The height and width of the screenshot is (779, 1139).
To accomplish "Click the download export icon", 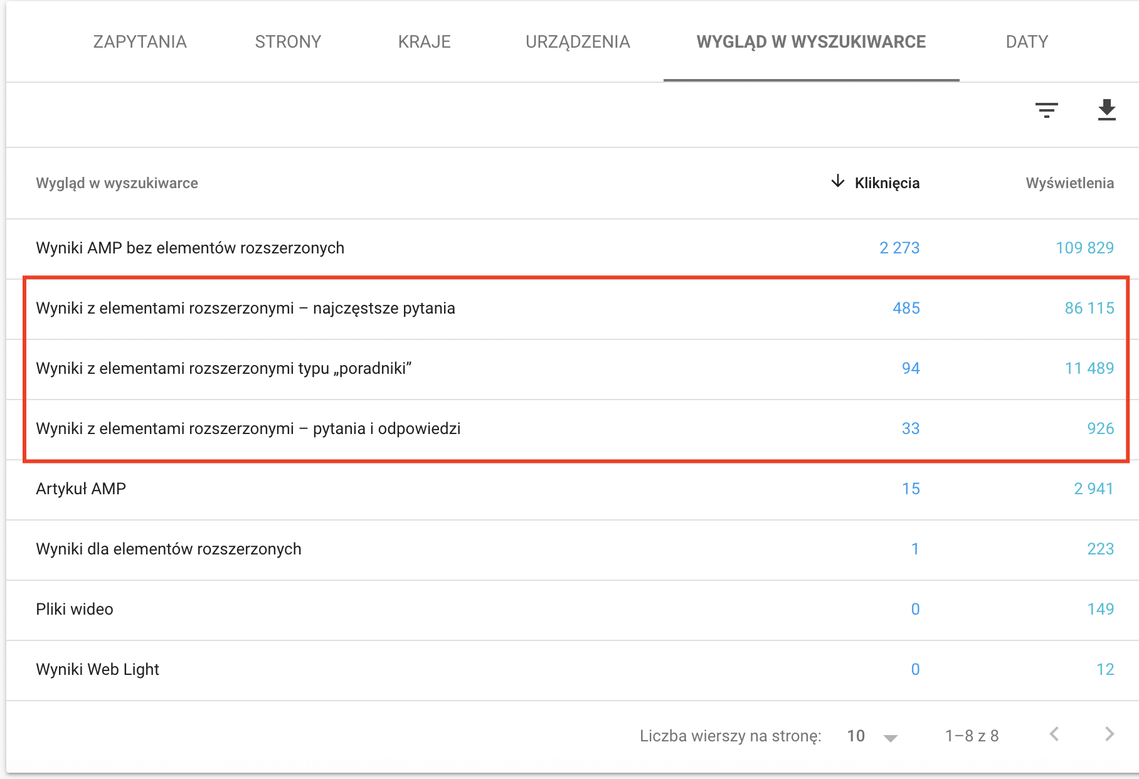I will [x=1106, y=110].
